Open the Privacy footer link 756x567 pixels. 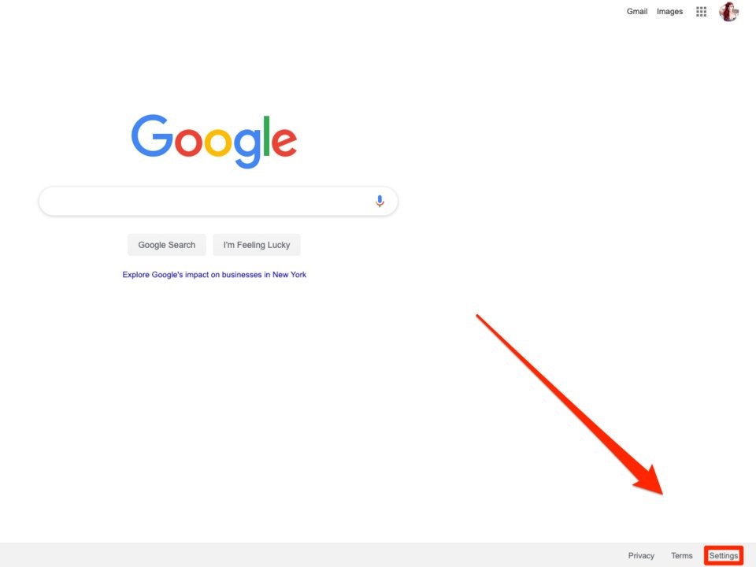641,555
